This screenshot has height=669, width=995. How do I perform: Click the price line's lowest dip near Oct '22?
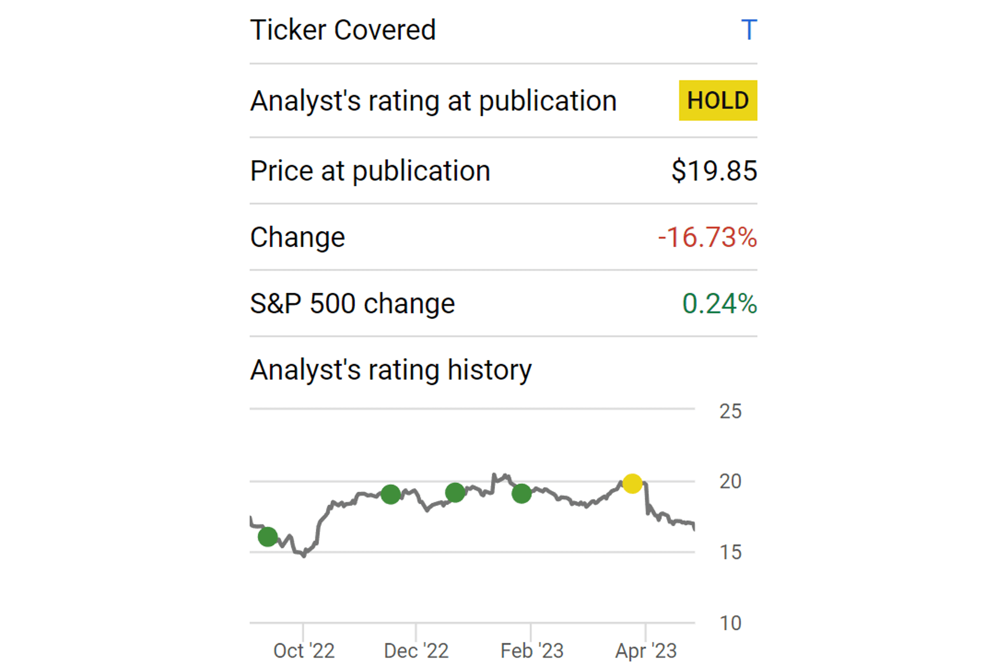304,556
